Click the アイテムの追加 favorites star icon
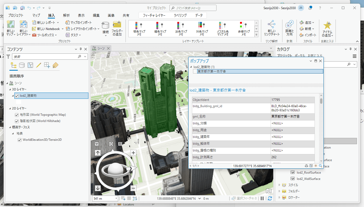This screenshot has width=364, height=207. click(x=327, y=25)
